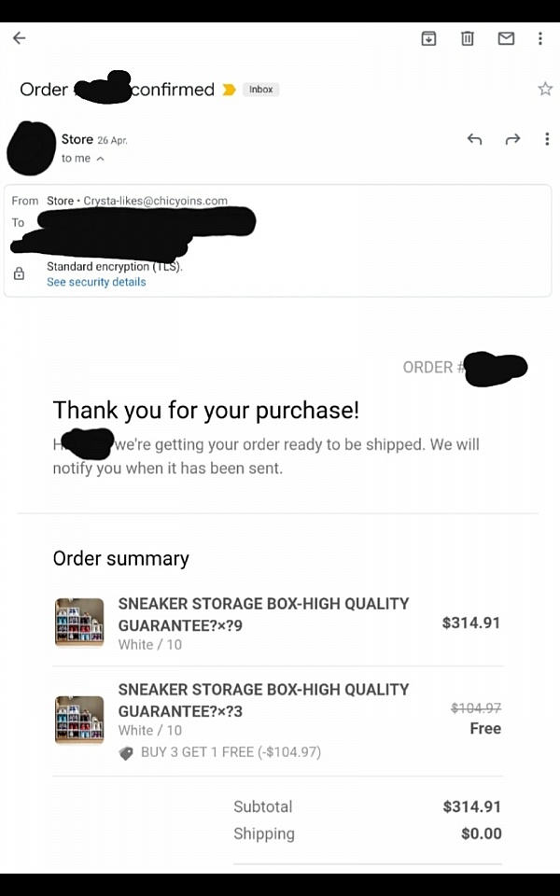Viewport: 560px width, 896px height.
Task: Archive this email with the archive icon
Action: tap(428, 38)
